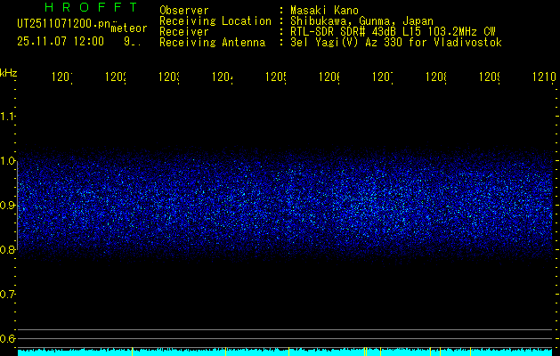Click the 0.6 kHz frequency tick

(8, 338)
